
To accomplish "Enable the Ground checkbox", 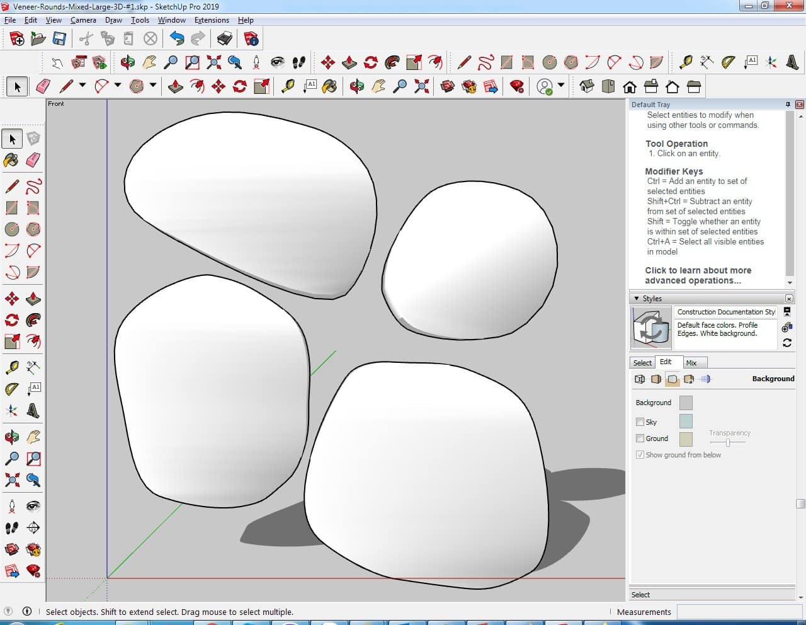I will (640, 439).
